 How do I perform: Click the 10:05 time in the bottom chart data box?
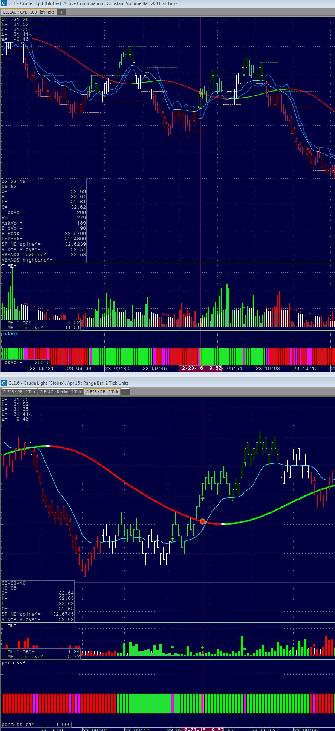tap(9, 588)
